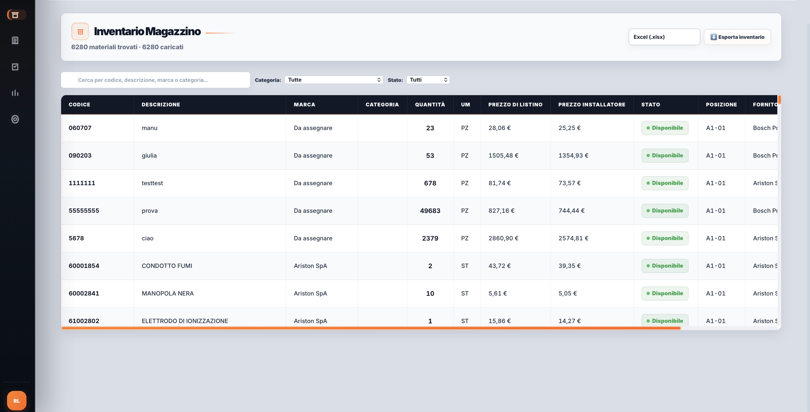Image resolution: width=810 pixels, height=412 pixels.
Task: Click Disponibile badge in row 090203
Action: tap(665, 156)
